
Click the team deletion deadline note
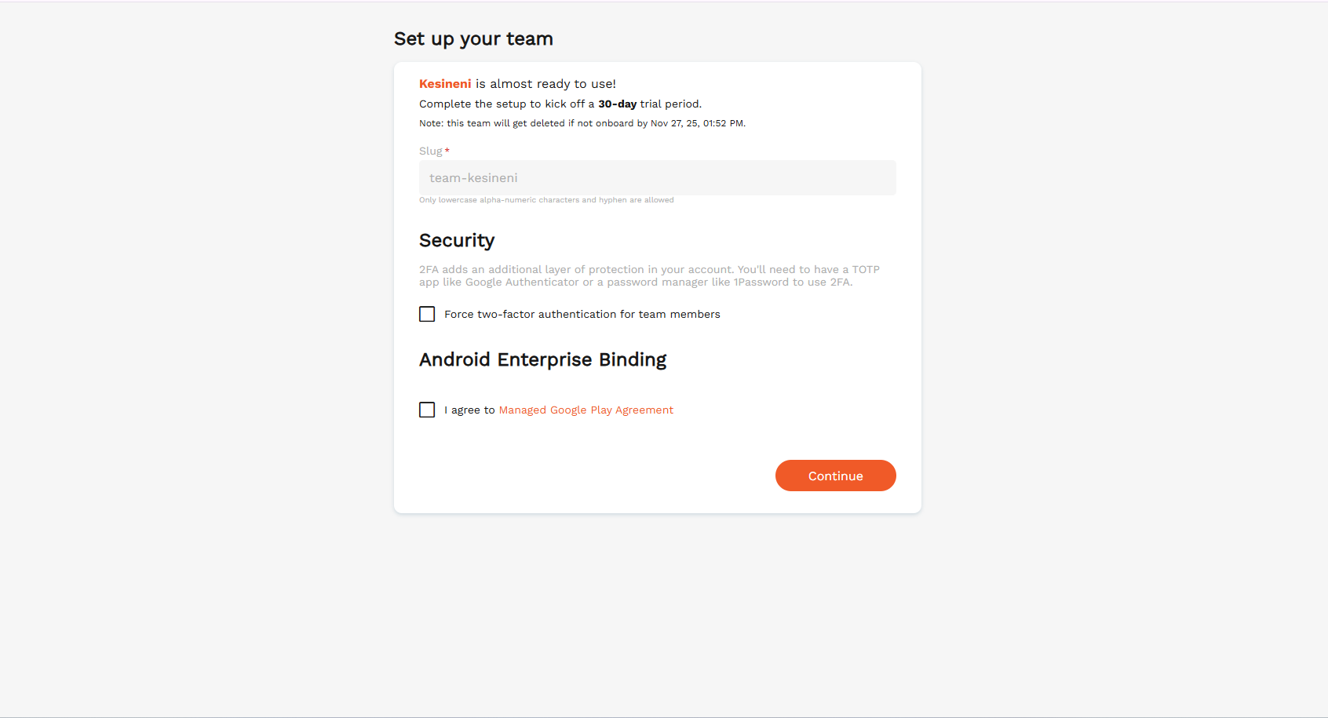click(582, 122)
